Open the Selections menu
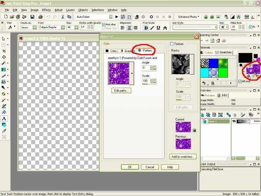261x196 pixels. (x=98, y=10)
